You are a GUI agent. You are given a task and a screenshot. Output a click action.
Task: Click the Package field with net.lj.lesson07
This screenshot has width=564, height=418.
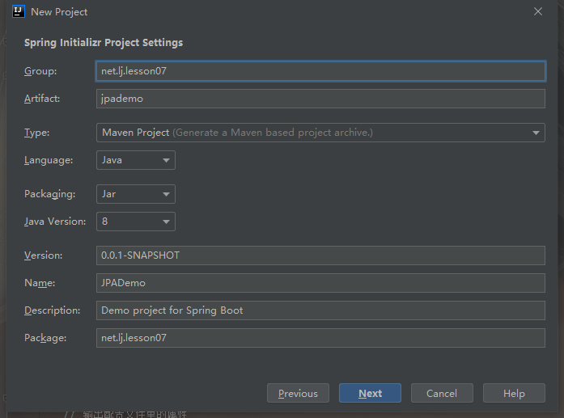click(320, 338)
